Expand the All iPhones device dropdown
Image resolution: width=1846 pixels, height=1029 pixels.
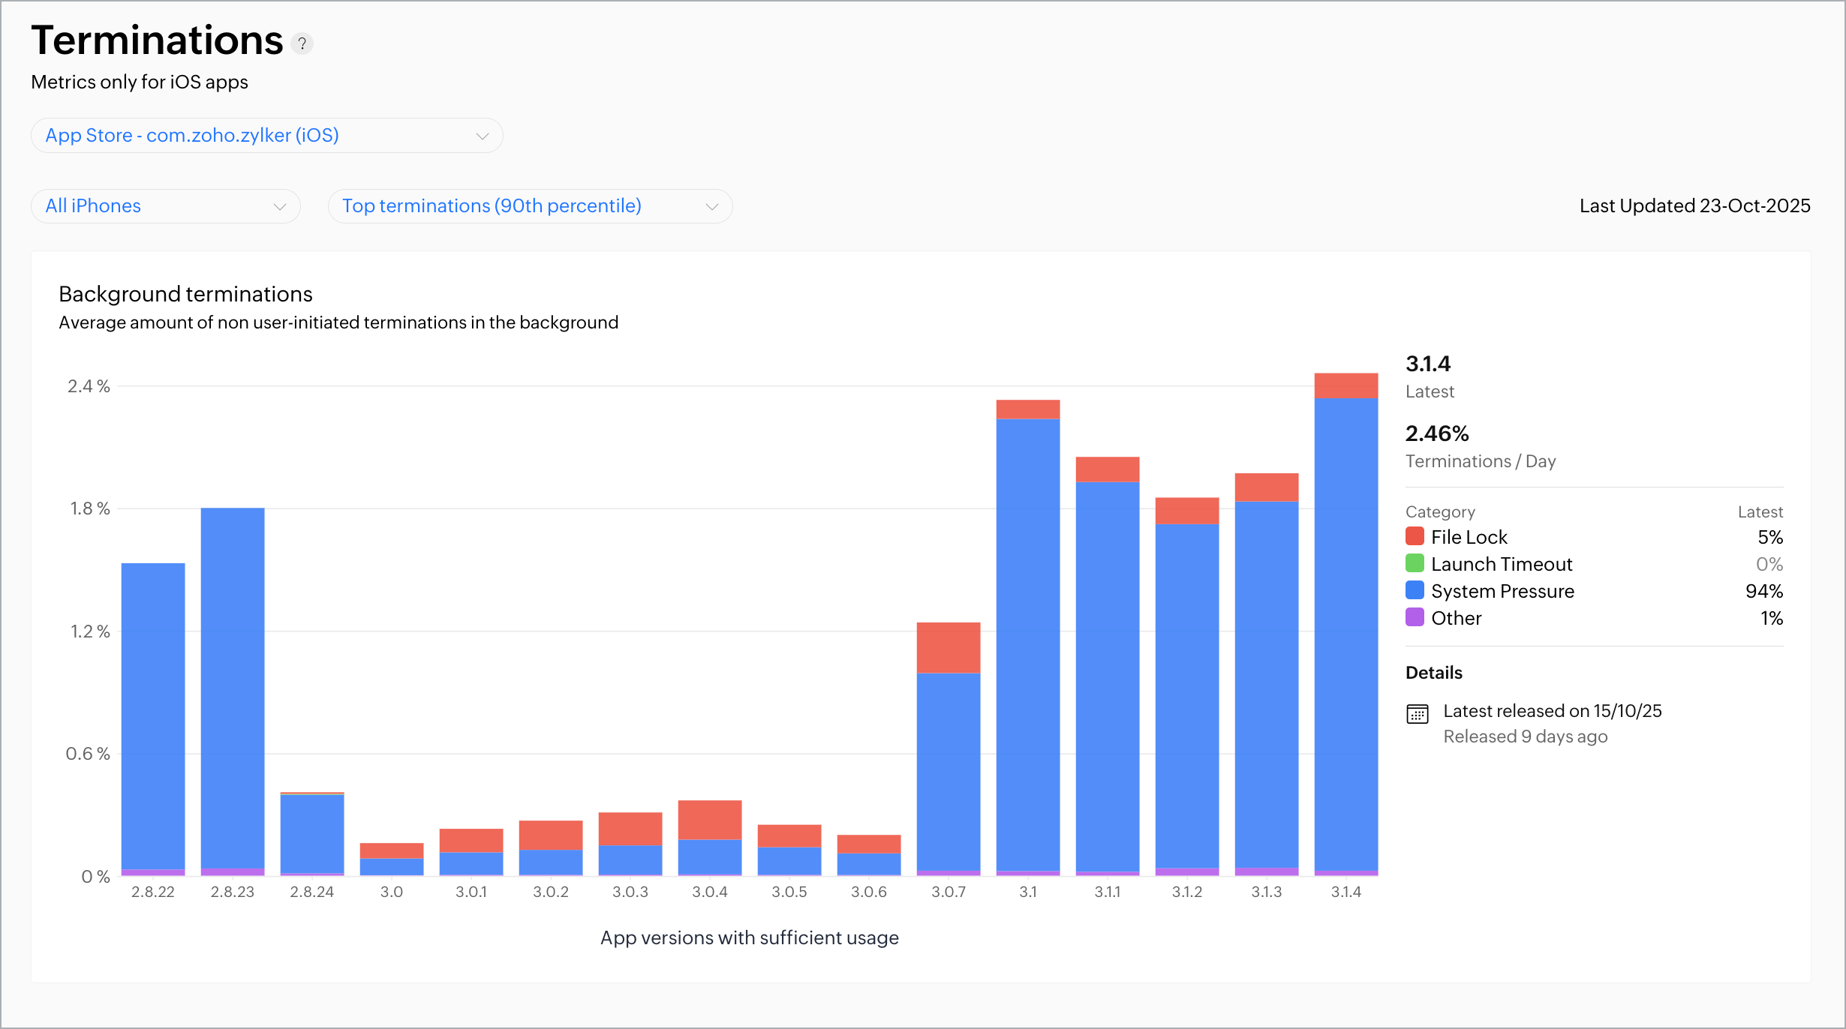pos(165,206)
